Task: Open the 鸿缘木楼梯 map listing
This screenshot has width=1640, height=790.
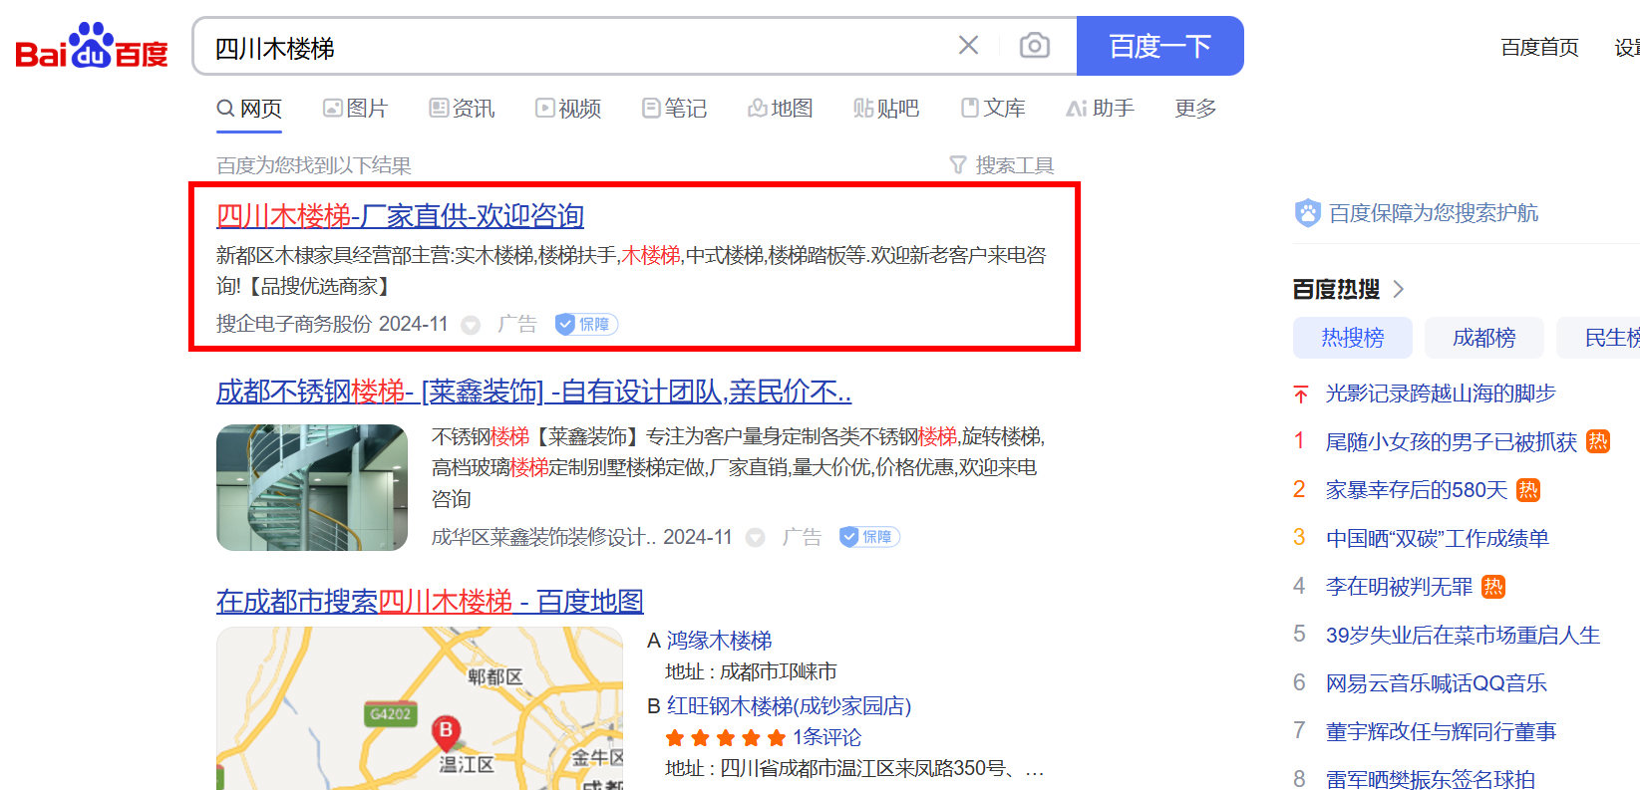Action: point(719,641)
